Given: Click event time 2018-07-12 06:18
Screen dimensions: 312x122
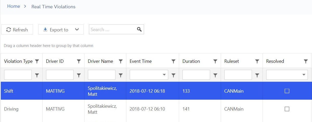Looking at the screenshot, I should coord(147,91).
